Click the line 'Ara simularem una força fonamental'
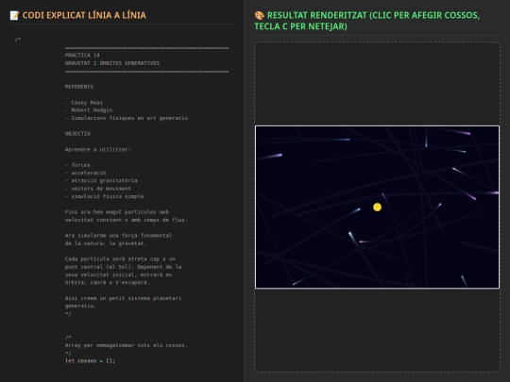The height and width of the screenshot is (382, 510). coord(118,235)
